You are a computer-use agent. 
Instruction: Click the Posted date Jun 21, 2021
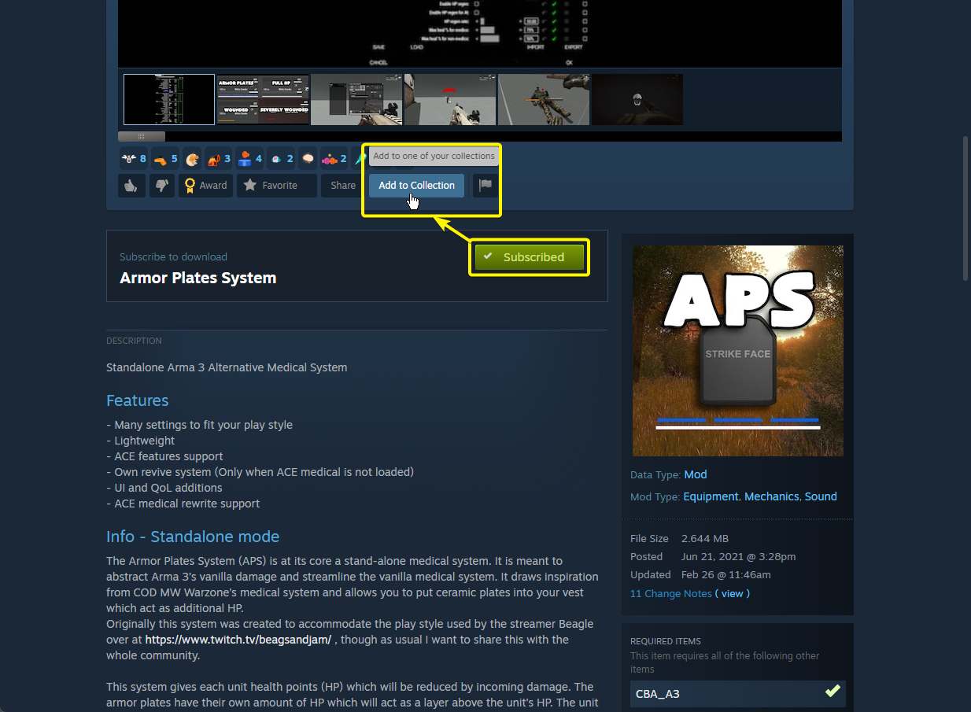pyautogui.click(x=738, y=556)
